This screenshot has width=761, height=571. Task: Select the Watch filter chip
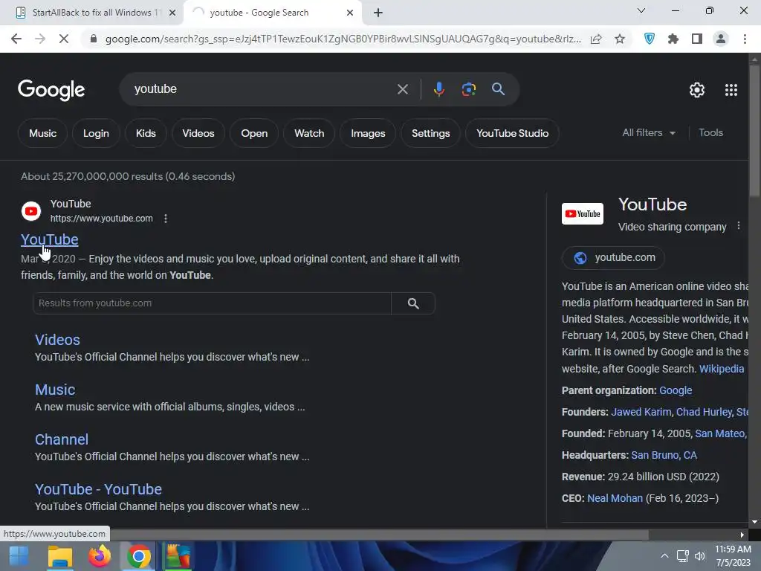coord(309,133)
